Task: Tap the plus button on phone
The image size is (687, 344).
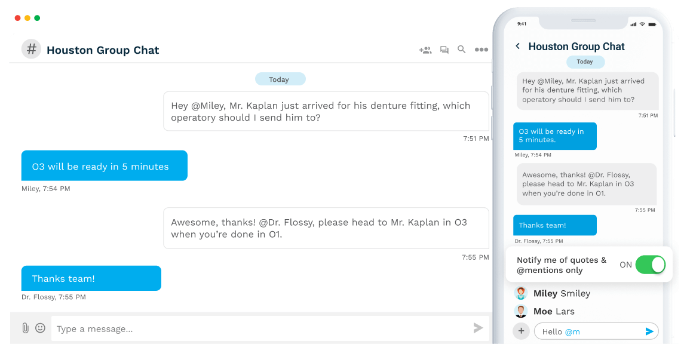Action: 521,331
